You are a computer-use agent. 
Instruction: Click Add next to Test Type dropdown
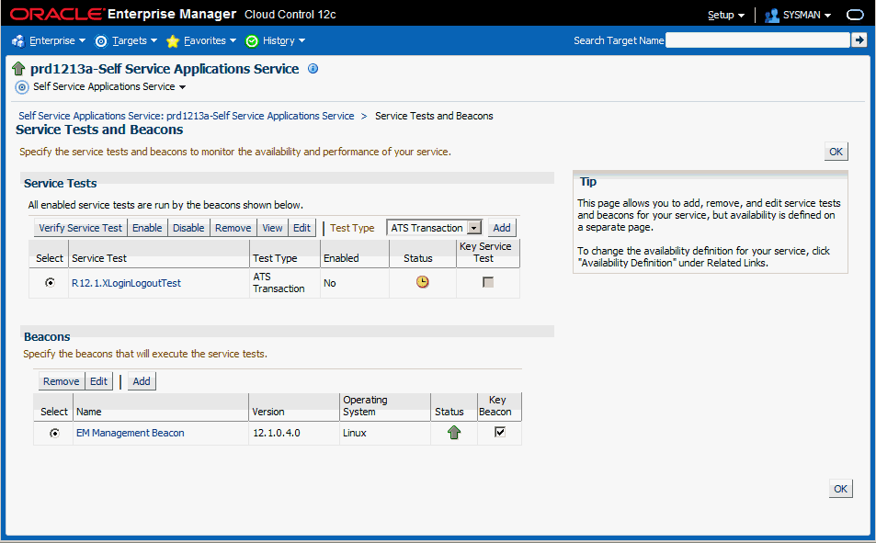coord(502,228)
